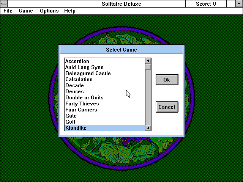Minimize window with title bar arrow
The height and width of the screenshot is (182, 243).
(239, 4)
